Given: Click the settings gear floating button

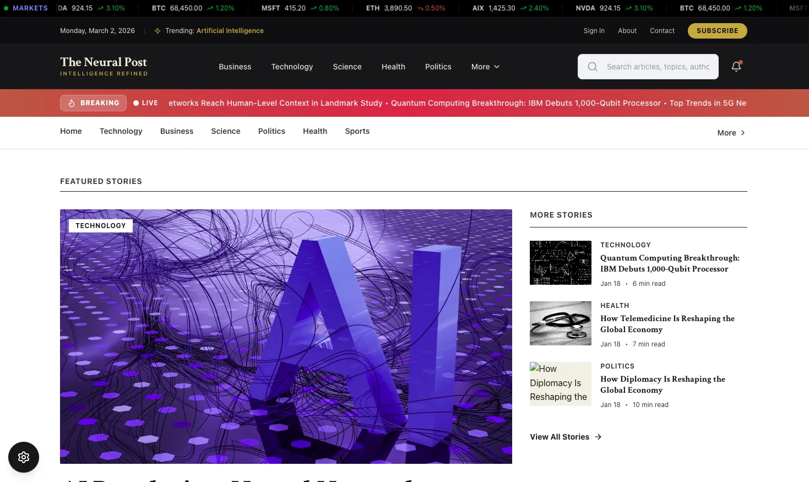Looking at the screenshot, I should 24,457.
